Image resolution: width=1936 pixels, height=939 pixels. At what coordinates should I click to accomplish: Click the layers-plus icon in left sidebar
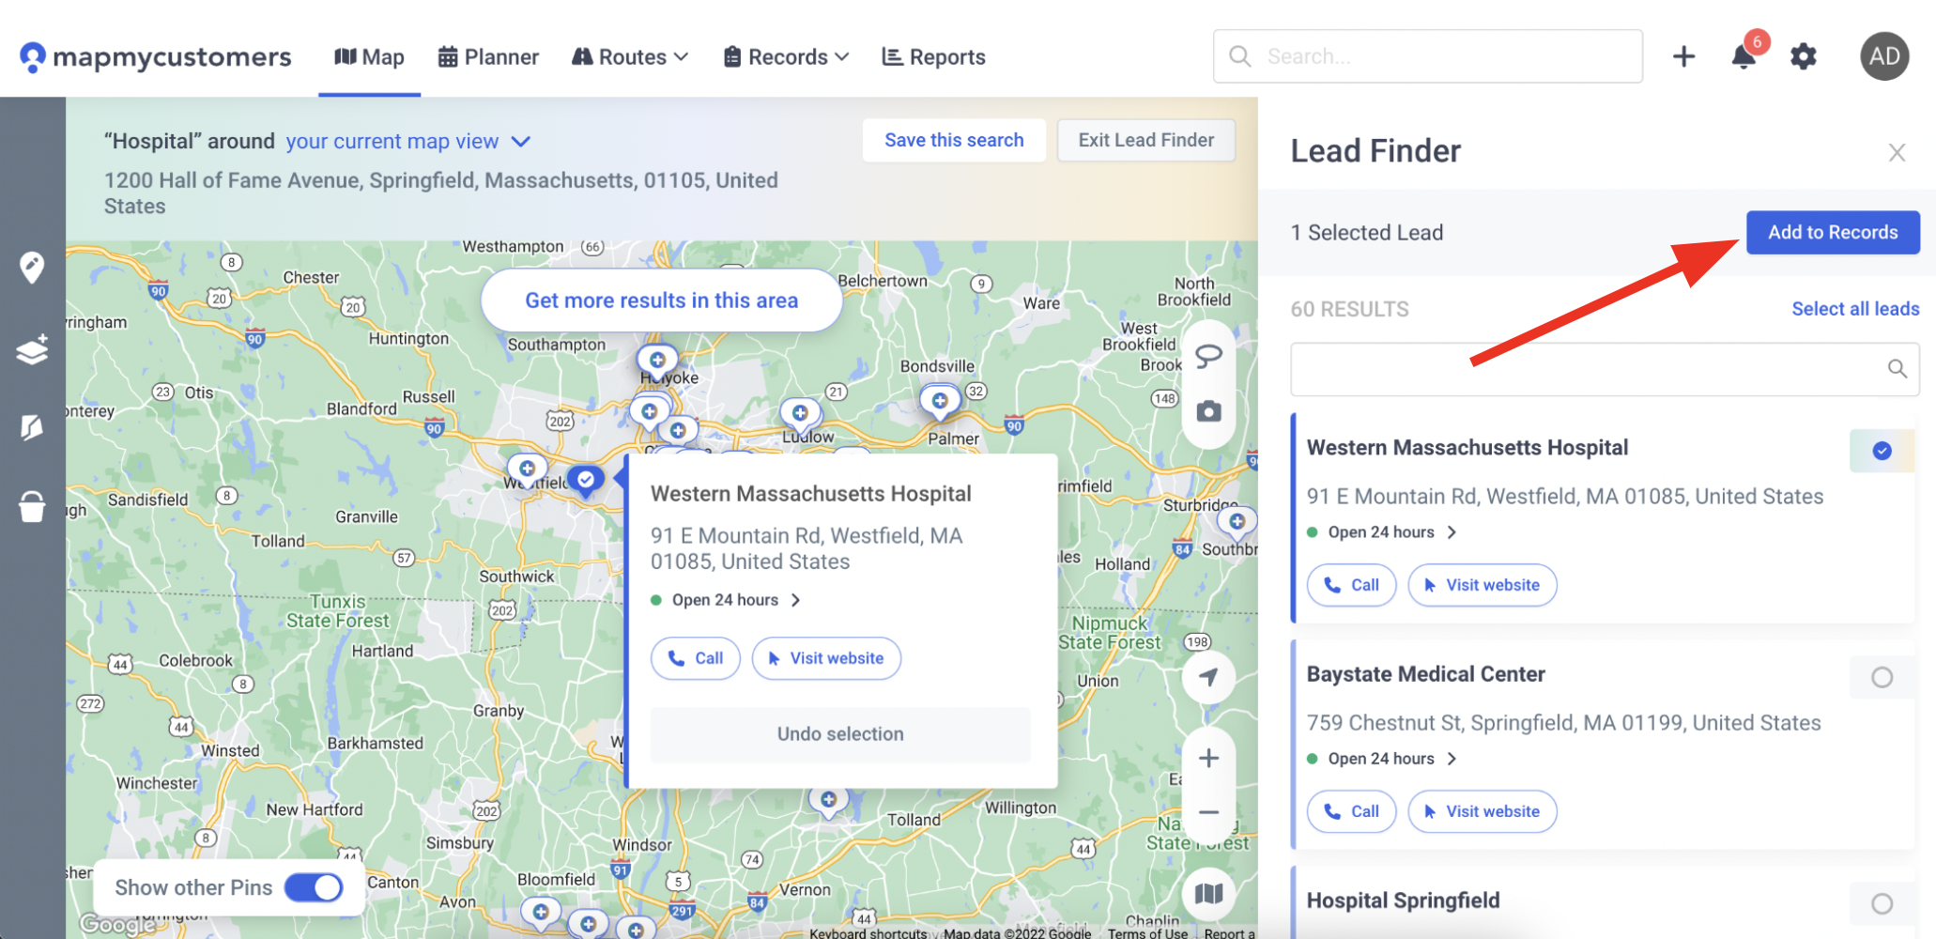pyautogui.click(x=32, y=349)
